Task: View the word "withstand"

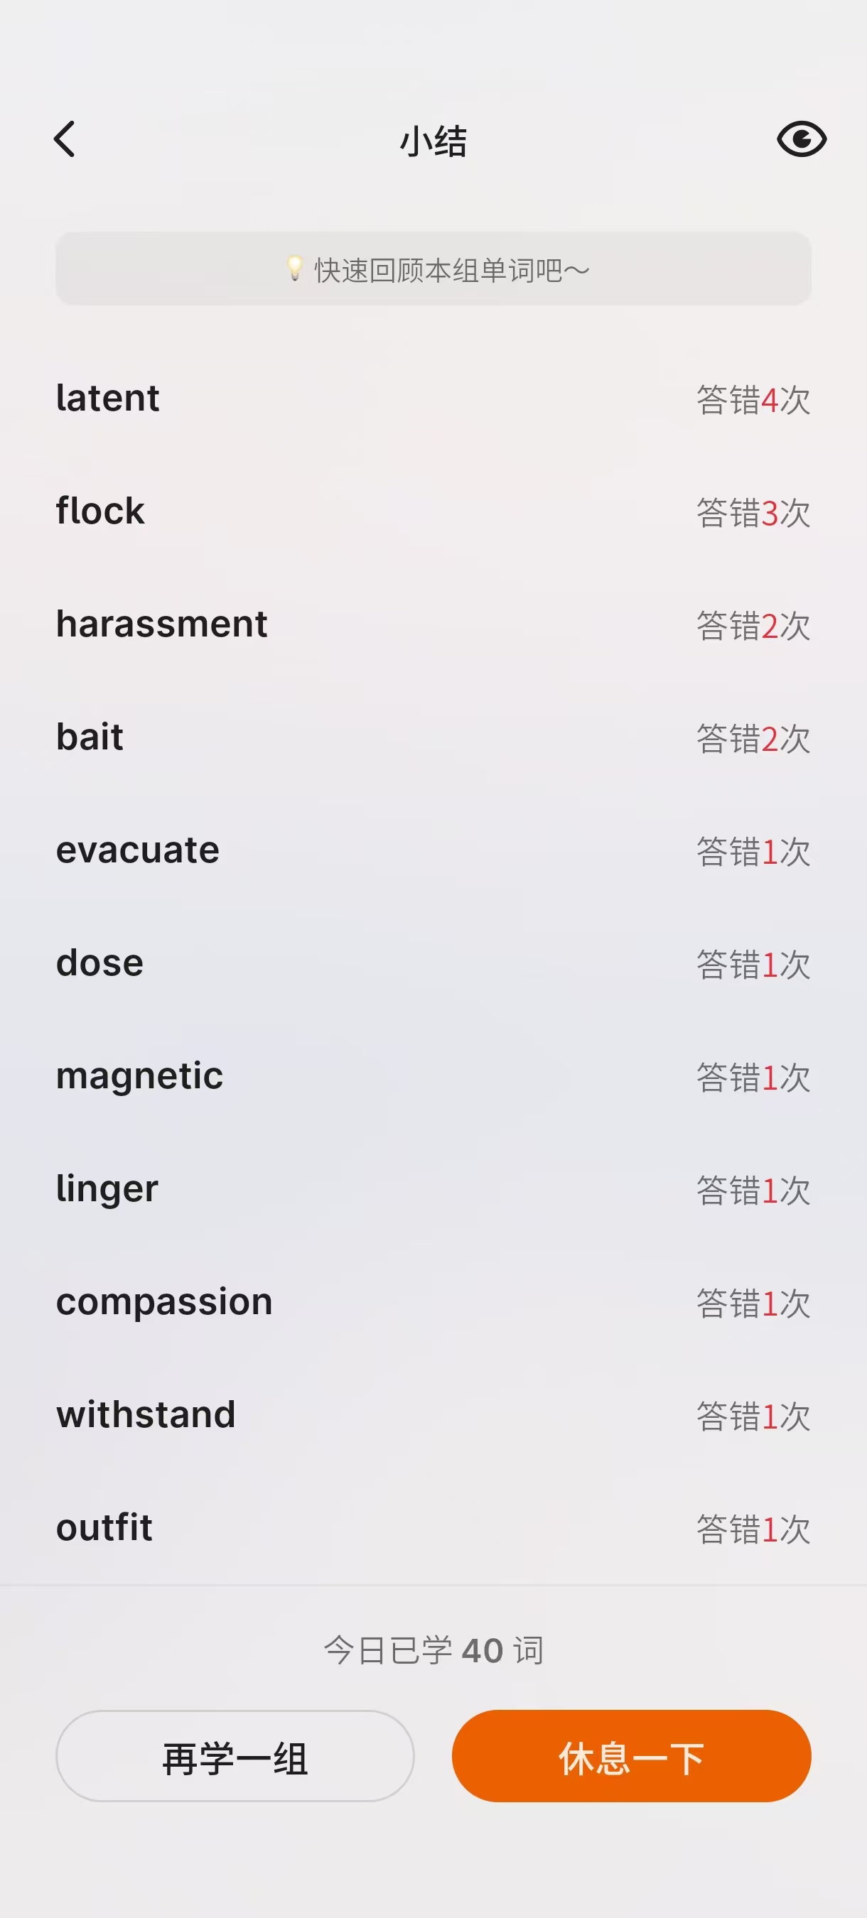Action: [x=146, y=1414]
